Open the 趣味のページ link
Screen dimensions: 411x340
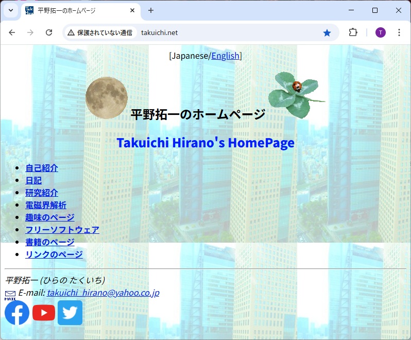pos(50,217)
